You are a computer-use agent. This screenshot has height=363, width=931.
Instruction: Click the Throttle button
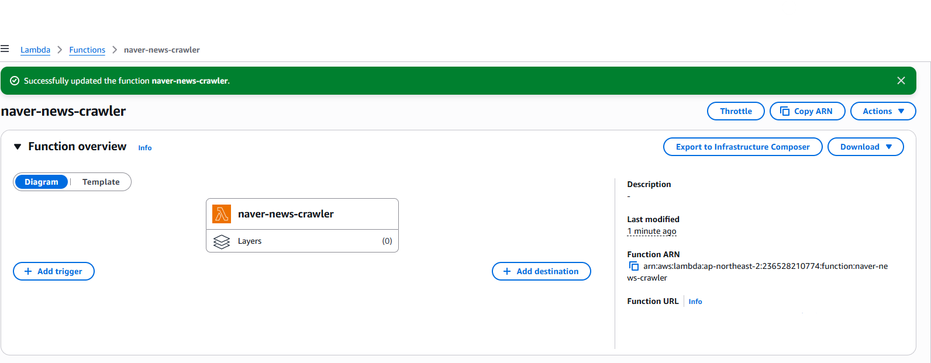click(x=736, y=111)
